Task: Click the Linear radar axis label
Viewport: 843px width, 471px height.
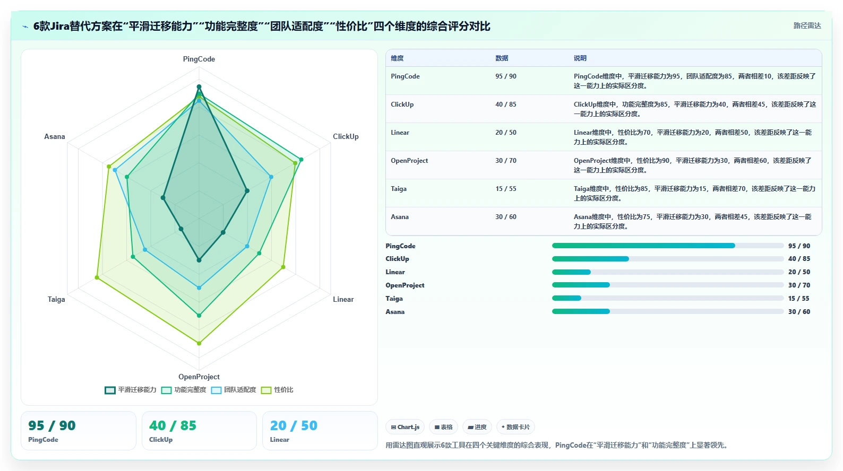Action: pyautogui.click(x=343, y=299)
